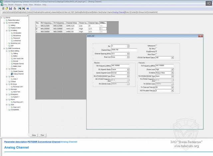This screenshot has height=156, width=213.
Task: Open the CTCSS Tail Revert Option dropdown
Action: (x=172, y=57)
